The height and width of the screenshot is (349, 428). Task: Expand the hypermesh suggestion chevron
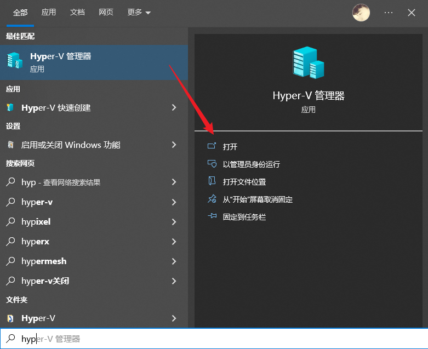[174, 261]
